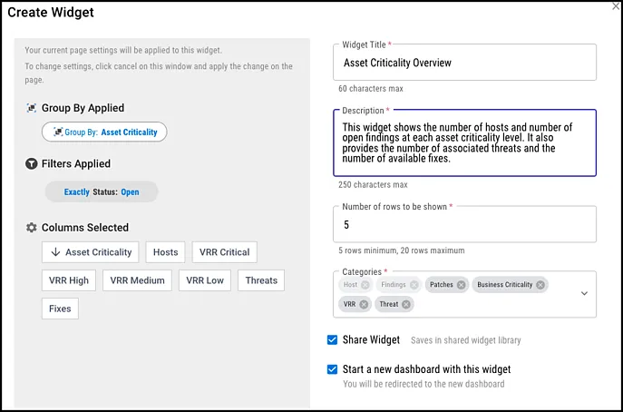Remove the Findings category tag
The width and height of the screenshot is (623, 412).
[414, 285]
